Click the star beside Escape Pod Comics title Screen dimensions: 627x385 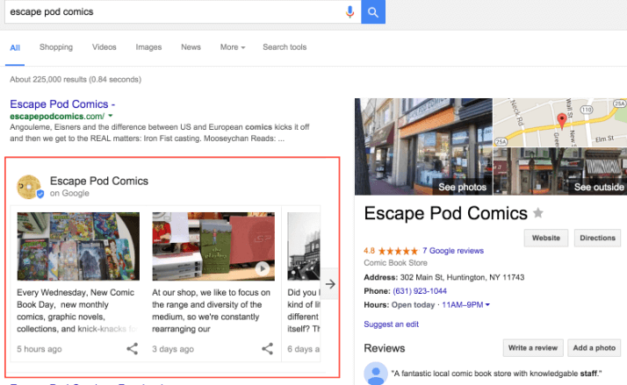538,213
